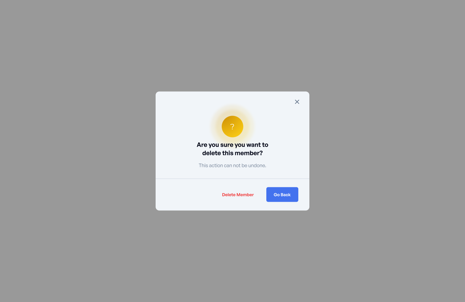465x302 pixels.
Task: Click the word 'Delete' in red text
Action: tap(229, 195)
